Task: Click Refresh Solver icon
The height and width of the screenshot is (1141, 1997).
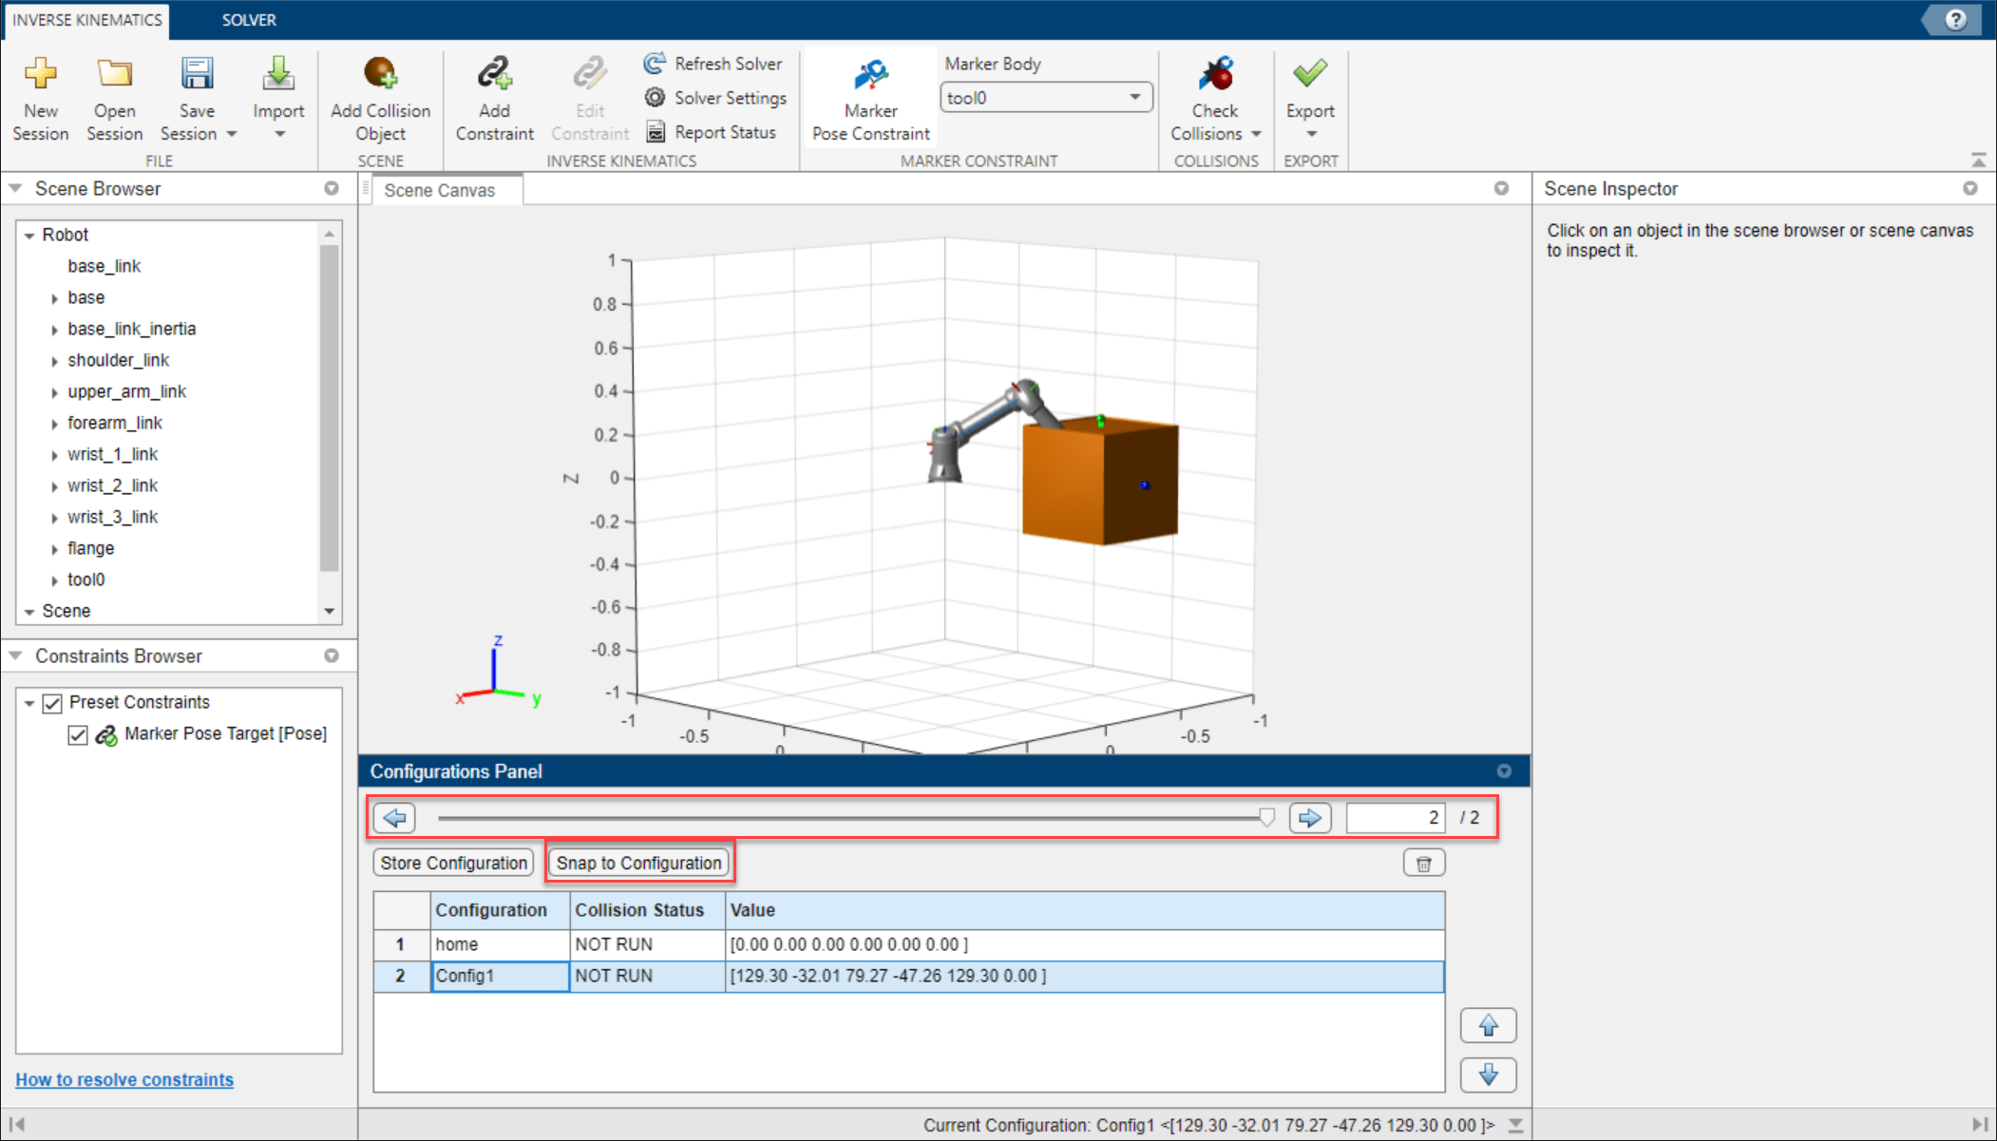Action: [655, 64]
